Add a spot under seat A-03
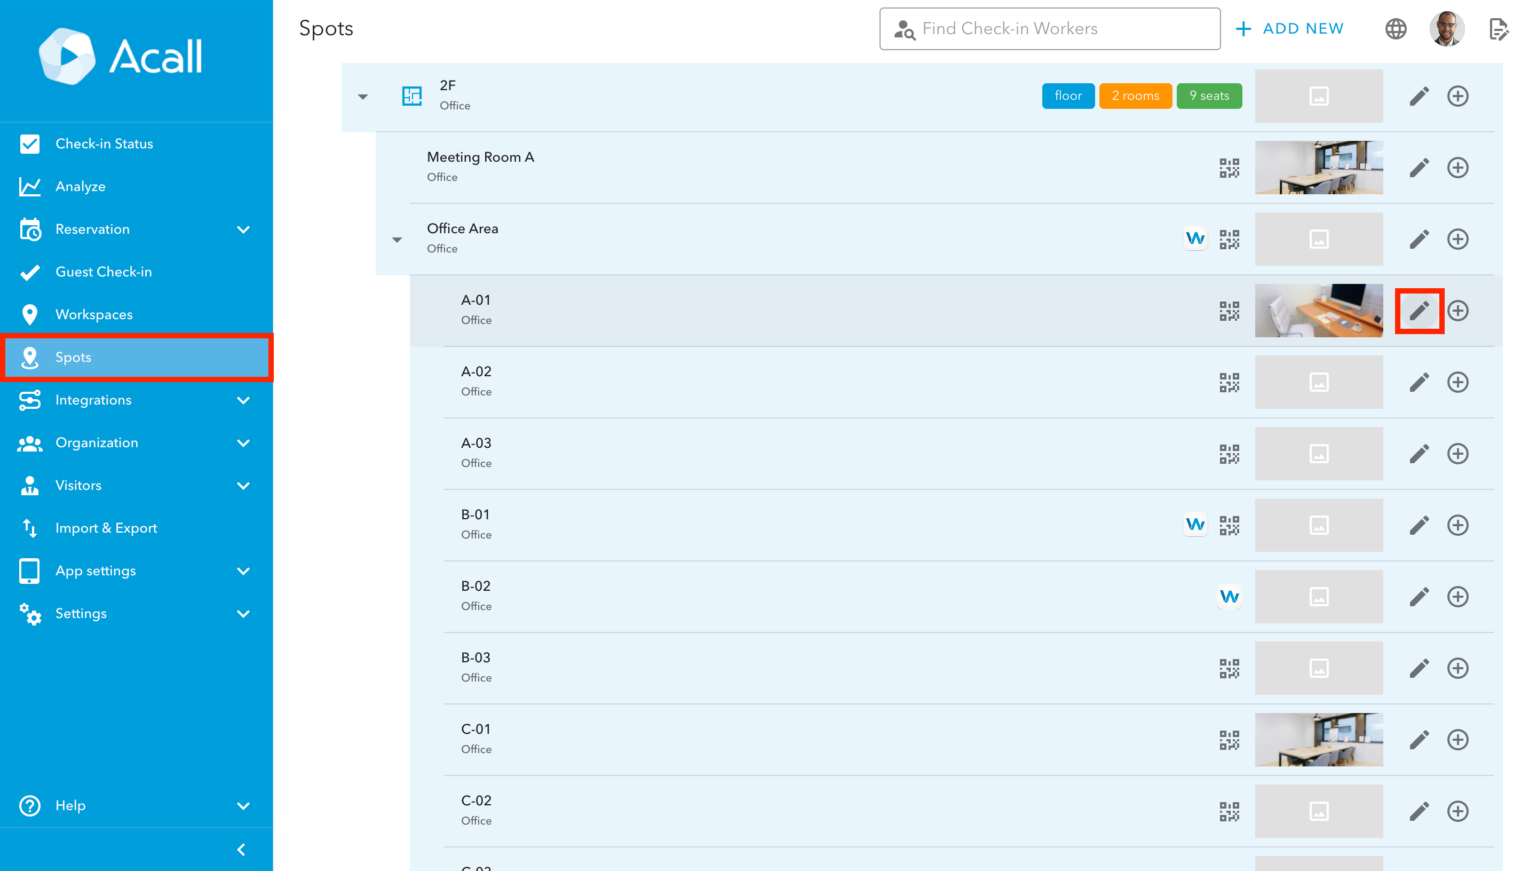Image resolution: width=1537 pixels, height=871 pixels. tap(1457, 454)
